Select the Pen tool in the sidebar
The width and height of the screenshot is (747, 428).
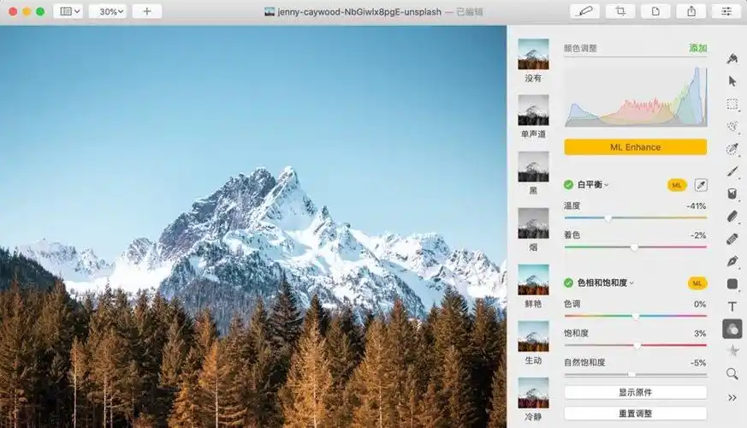pyautogui.click(x=732, y=261)
